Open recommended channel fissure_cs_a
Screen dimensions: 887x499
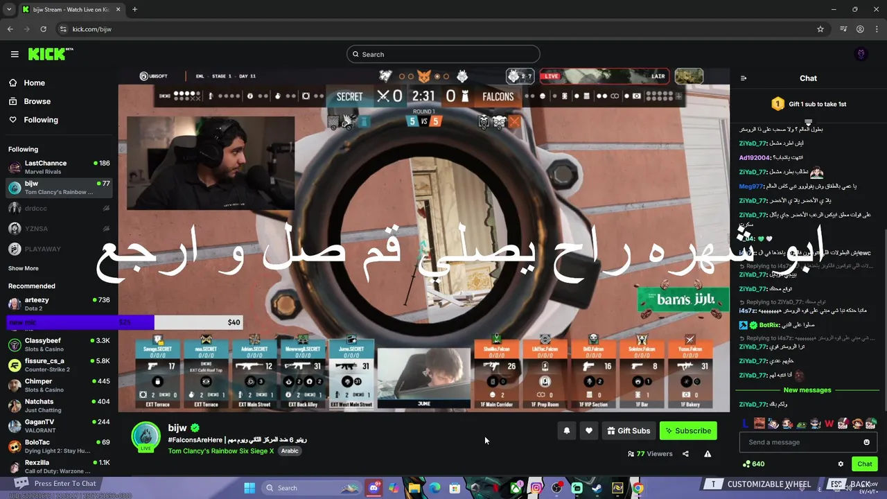pyautogui.click(x=59, y=365)
